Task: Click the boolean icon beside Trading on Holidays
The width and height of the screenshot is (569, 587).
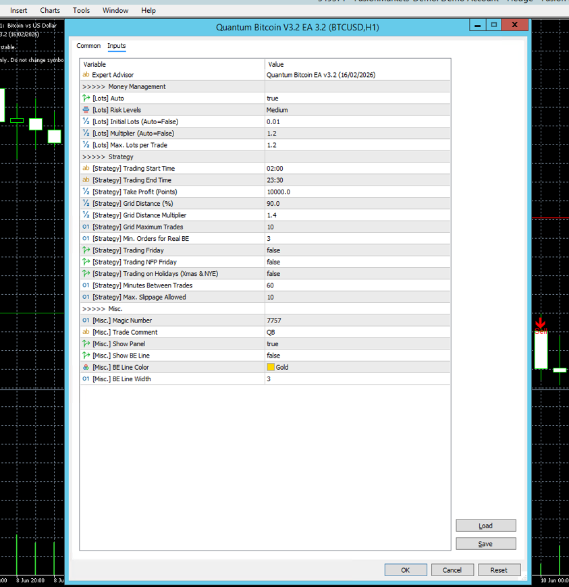Action: (x=86, y=273)
